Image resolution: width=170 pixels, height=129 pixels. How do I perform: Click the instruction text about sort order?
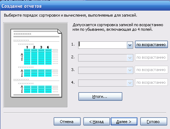click(x=70, y=15)
